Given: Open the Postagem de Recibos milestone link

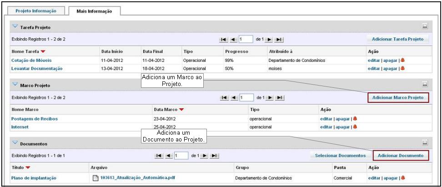Looking at the screenshot, I should pyautogui.click(x=35, y=119).
